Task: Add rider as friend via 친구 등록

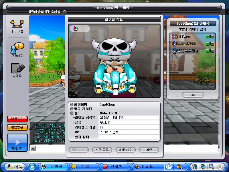Action: (x=102, y=150)
